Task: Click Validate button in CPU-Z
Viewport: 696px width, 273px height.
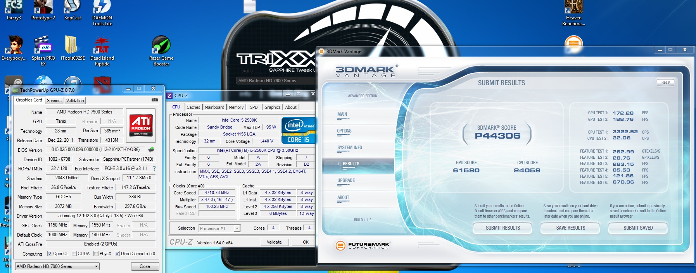Action: pos(274,242)
